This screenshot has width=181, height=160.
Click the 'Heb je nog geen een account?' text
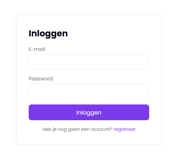77,129
